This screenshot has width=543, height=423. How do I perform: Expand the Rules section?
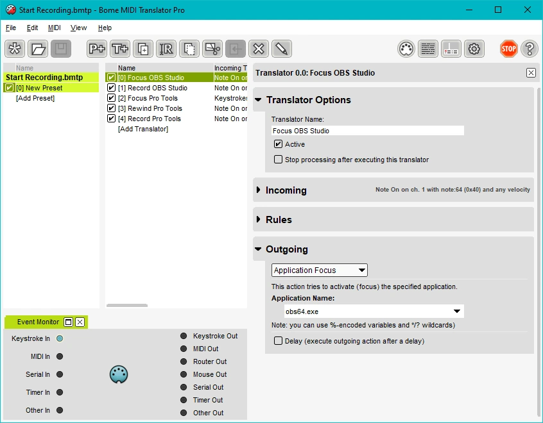point(259,220)
